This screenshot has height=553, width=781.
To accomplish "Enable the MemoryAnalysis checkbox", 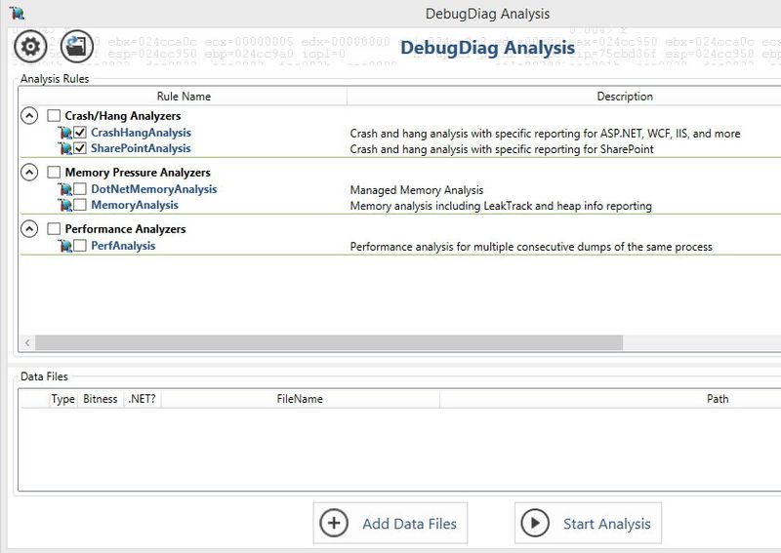I will coord(80,205).
